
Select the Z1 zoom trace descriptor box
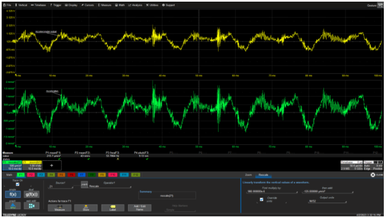pyautogui.click(x=32, y=165)
